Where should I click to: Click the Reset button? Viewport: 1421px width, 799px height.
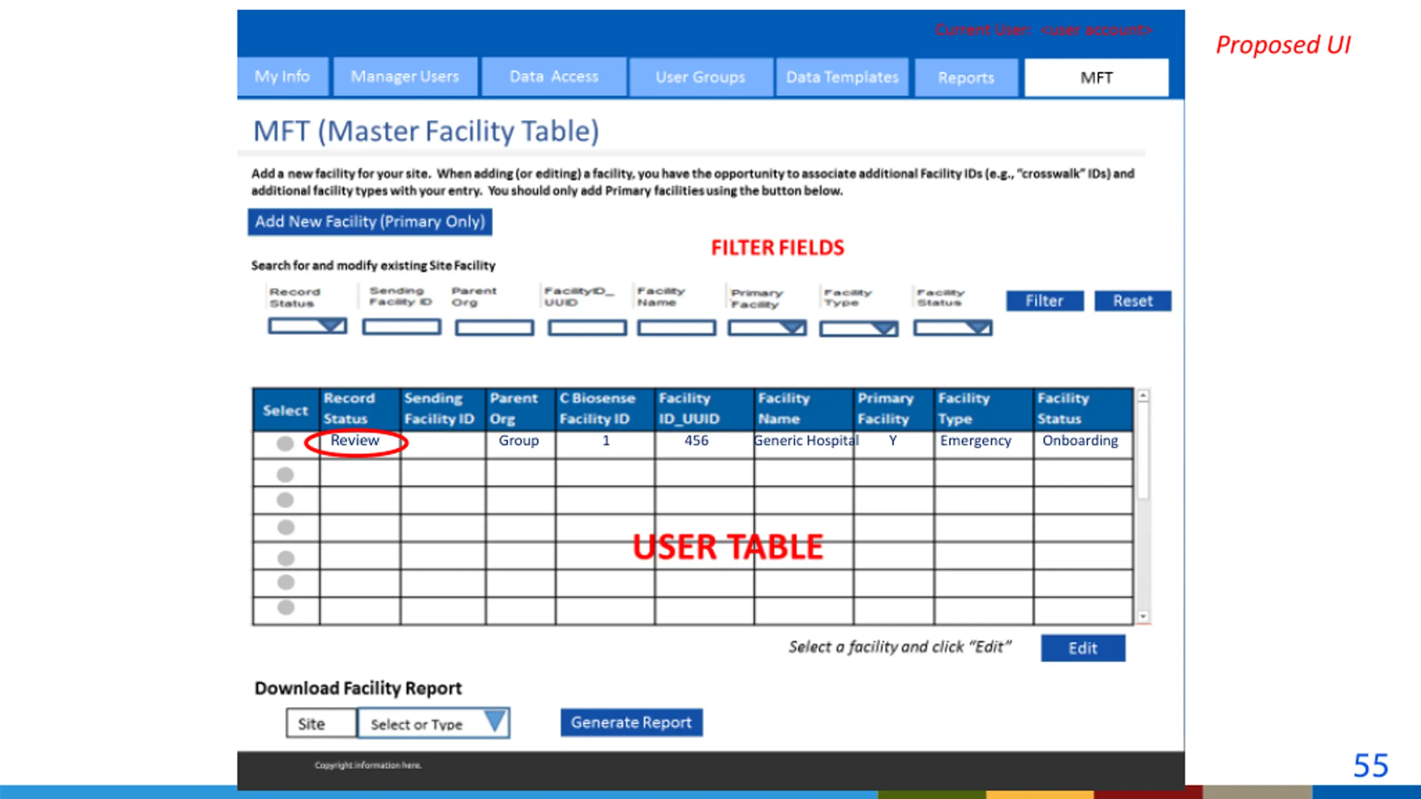coord(1132,301)
